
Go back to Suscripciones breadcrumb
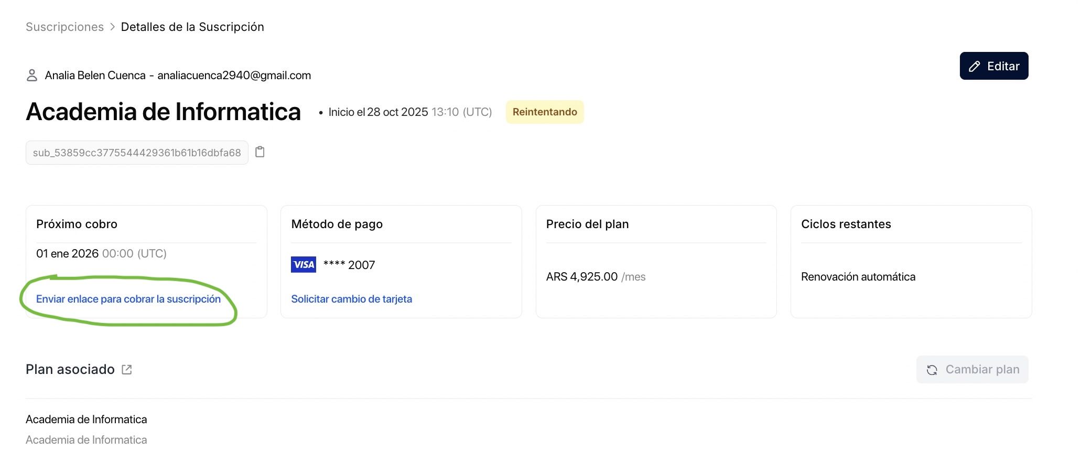65,27
